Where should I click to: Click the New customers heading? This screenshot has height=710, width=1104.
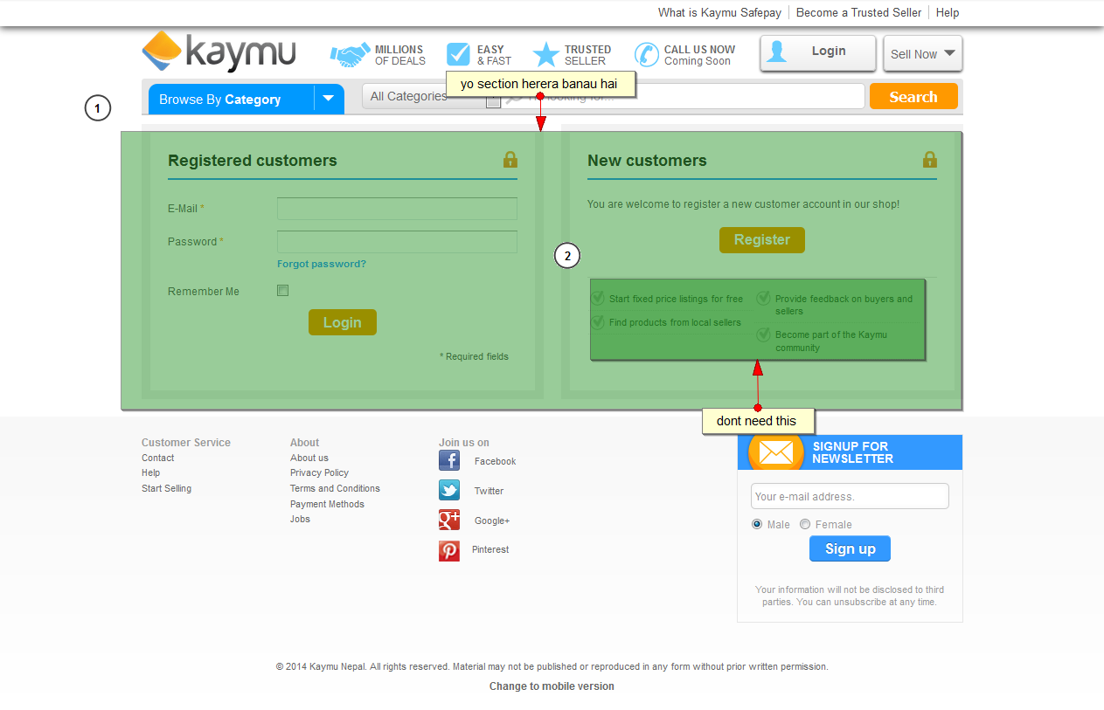[x=647, y=161]
